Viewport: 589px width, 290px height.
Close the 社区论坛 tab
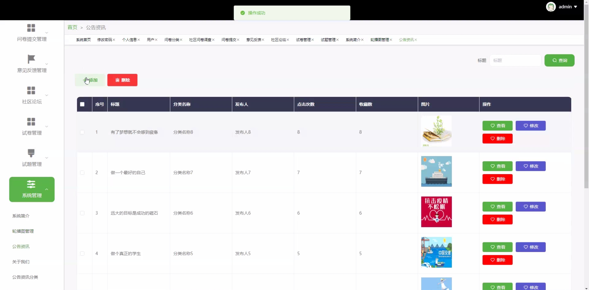[x=288, y=40]
